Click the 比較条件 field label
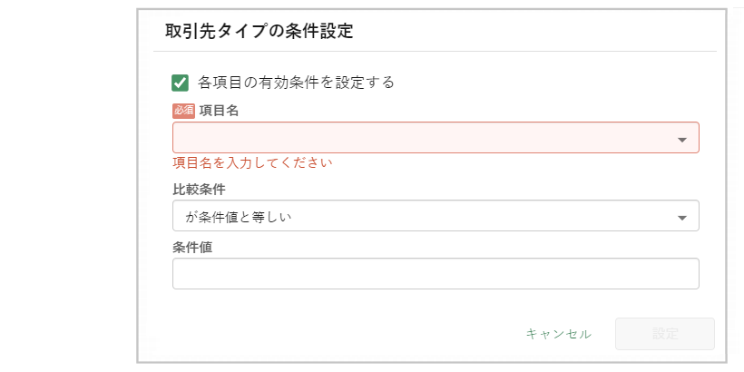Screen dimensions: 744x372 pyautogui.click(x=199, y=190)
